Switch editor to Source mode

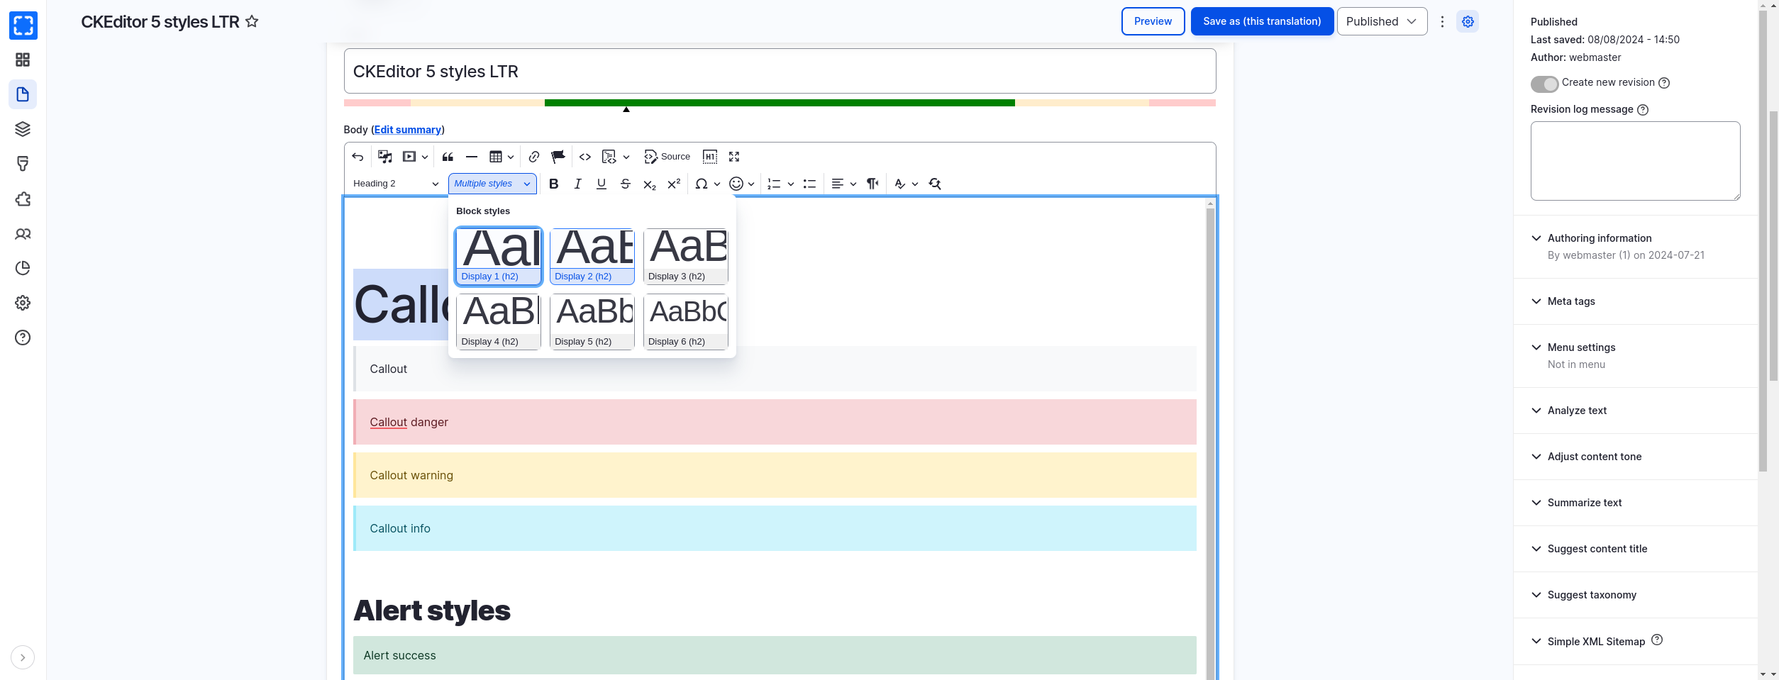click(x=667, y=157)
